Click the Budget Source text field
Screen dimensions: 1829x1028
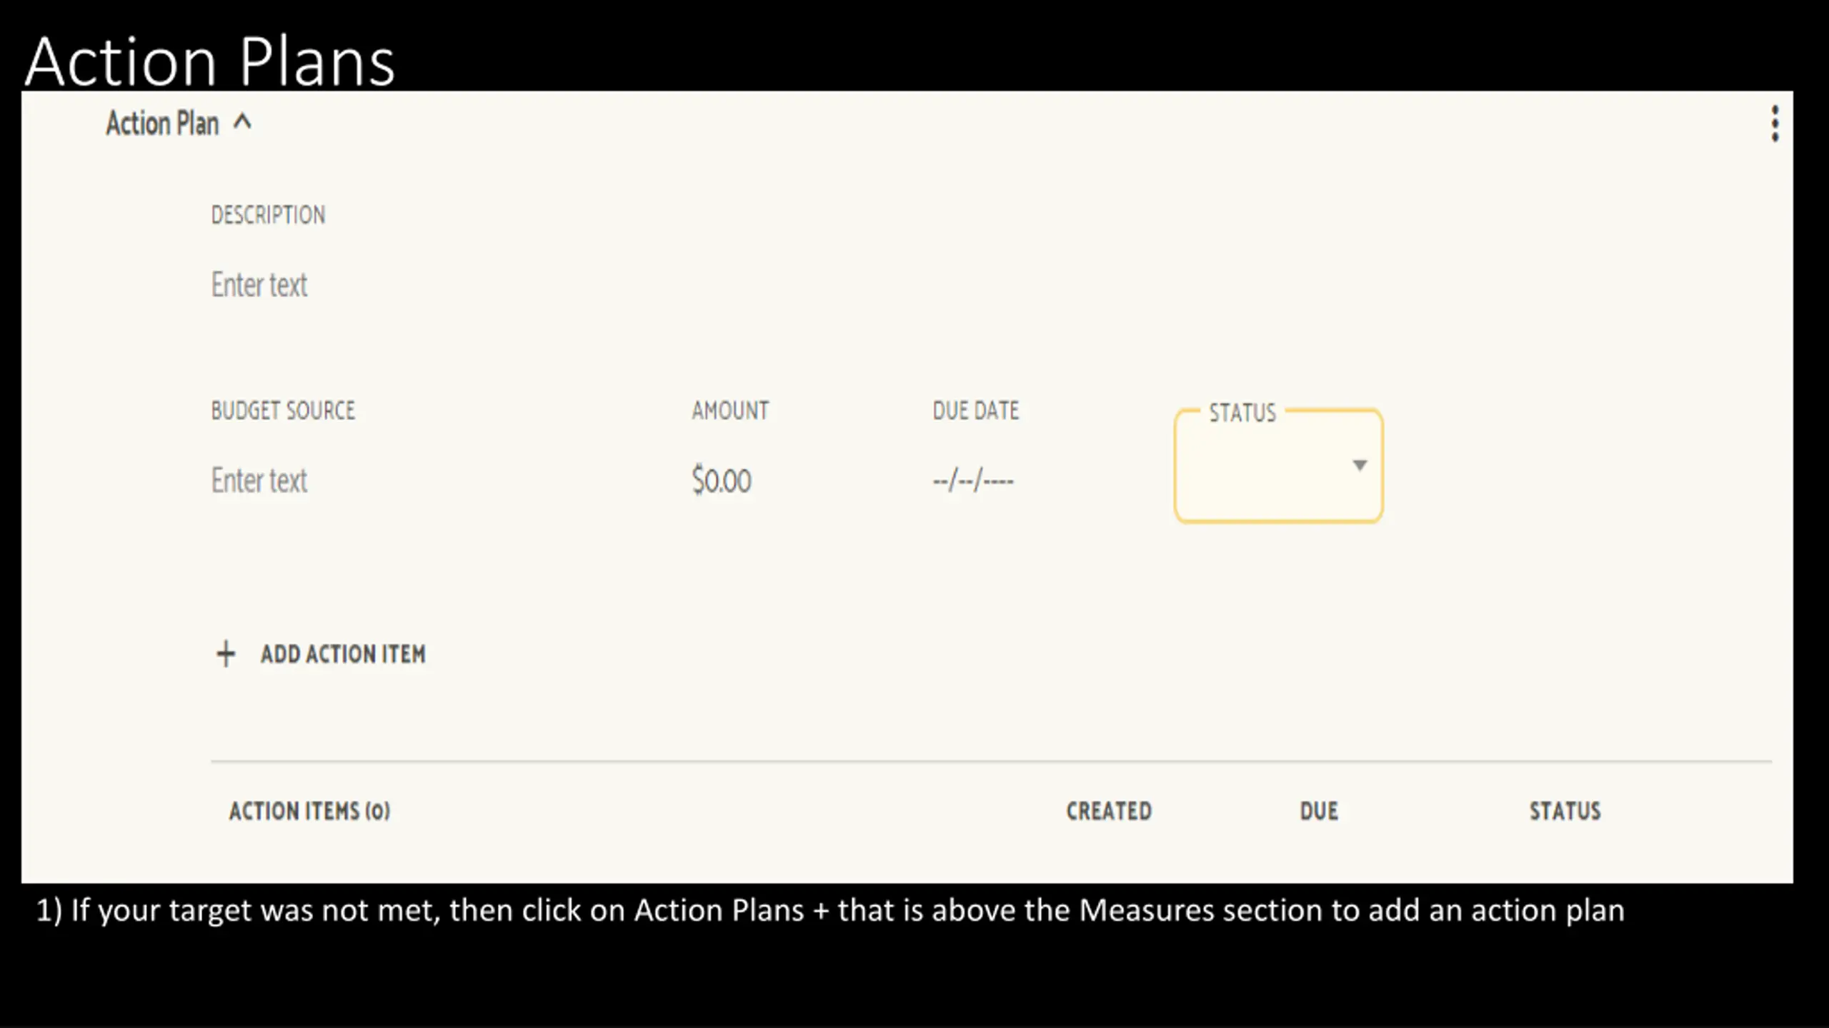(259, 480)
